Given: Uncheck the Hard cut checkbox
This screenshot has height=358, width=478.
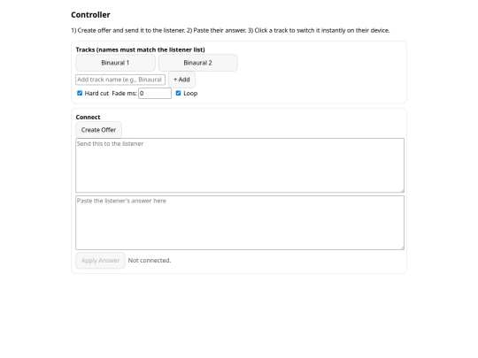Looking at the screenshot, I should click(x=80, y=93).
